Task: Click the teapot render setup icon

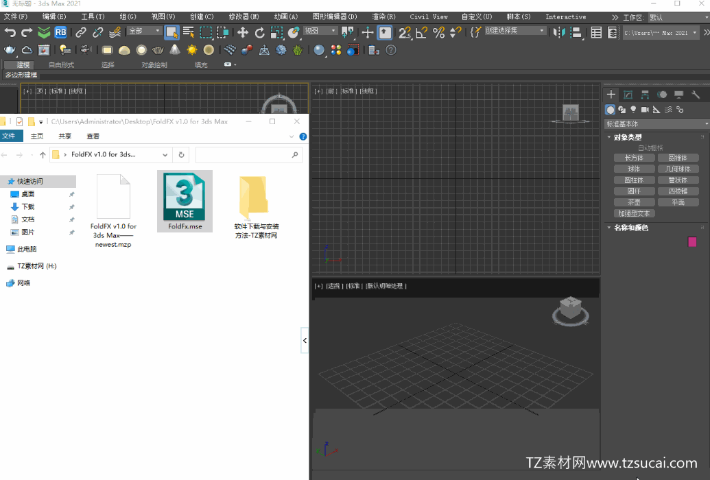Action: coord(10,49)
